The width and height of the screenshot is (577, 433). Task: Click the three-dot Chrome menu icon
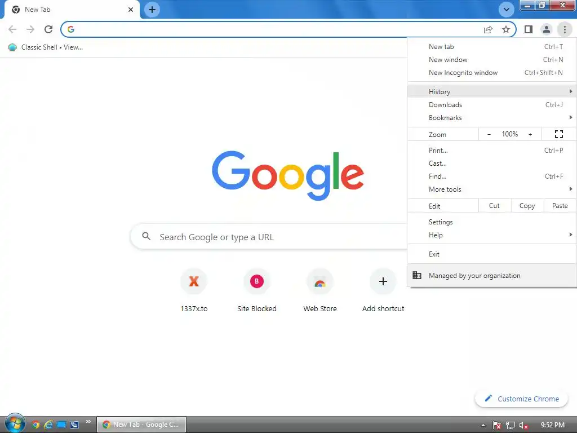[565, 29]
